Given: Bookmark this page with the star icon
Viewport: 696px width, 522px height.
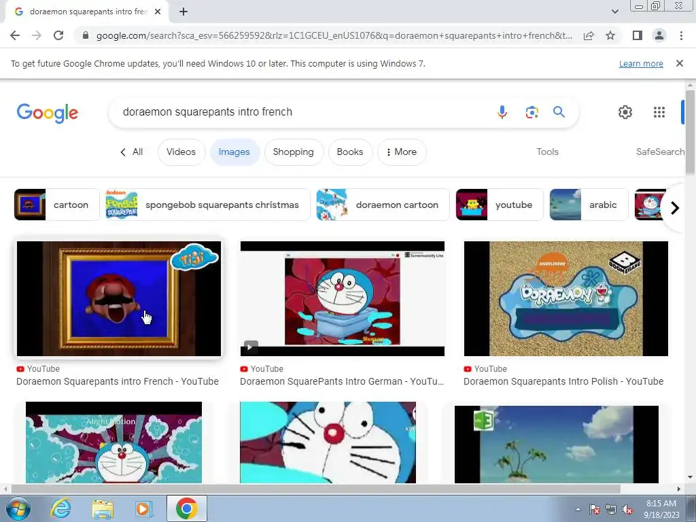Looking at the screenshot, I should pyautogui.click(x=610, y=35).
